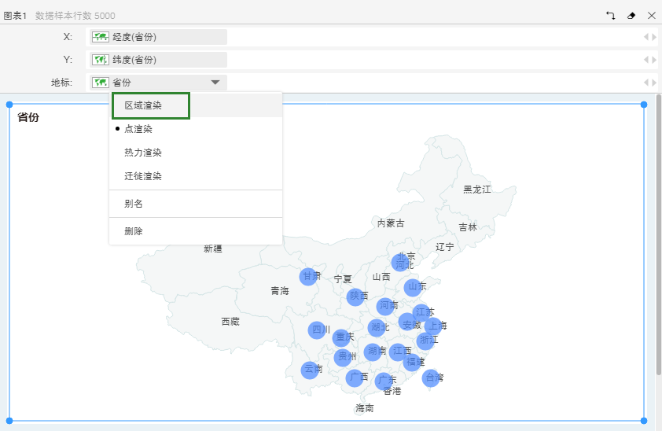Click the Y row left arrow
Image resolution: width=662 pixels, height=431 pixels.
click(646, 60)
